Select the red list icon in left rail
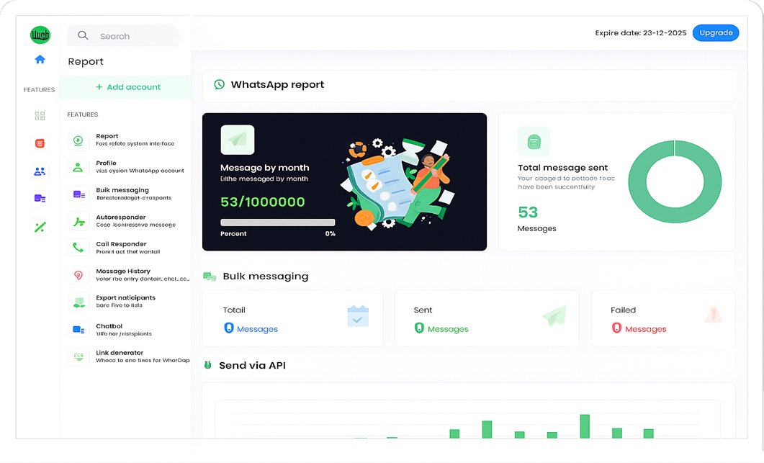Image resolution: width=764 pixels, height=463 pixels. 40,143
